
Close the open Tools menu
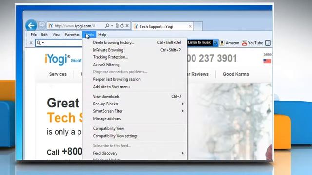click(x=89, y=35)
